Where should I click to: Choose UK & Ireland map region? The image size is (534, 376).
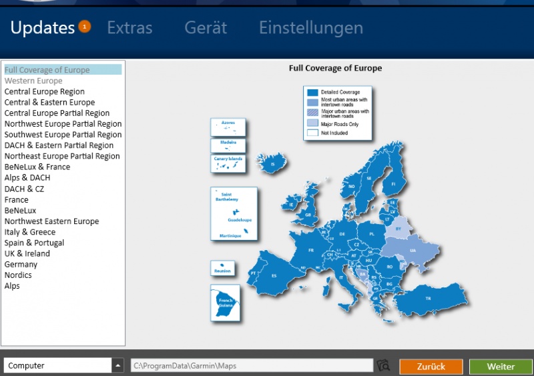pyautogui.click(x=27, y=253)
